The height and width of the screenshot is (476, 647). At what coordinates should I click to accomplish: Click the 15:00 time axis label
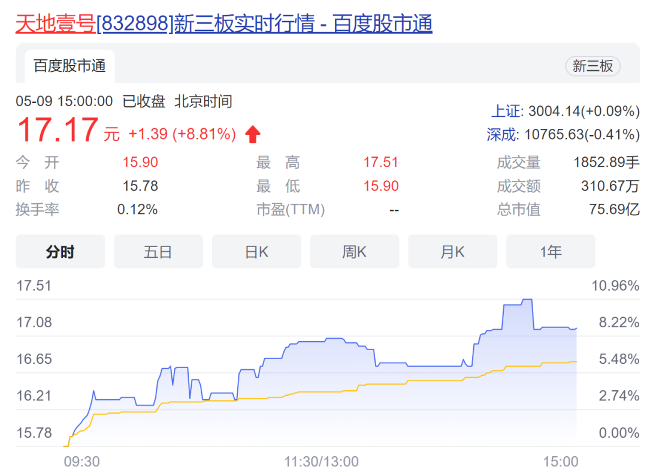point(561,462)
